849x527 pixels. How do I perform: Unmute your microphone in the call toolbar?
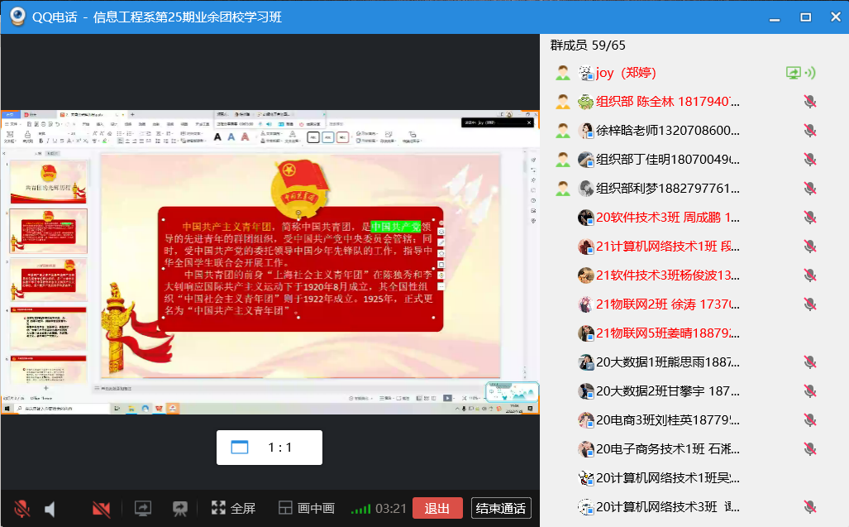[x=22, y=508]
